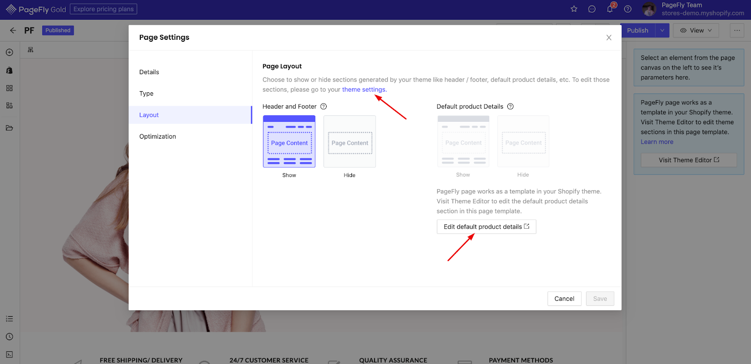The width and height of the screenshot is (751, 364).
Task: Open the page outline list icon
Action: [9, 319]
